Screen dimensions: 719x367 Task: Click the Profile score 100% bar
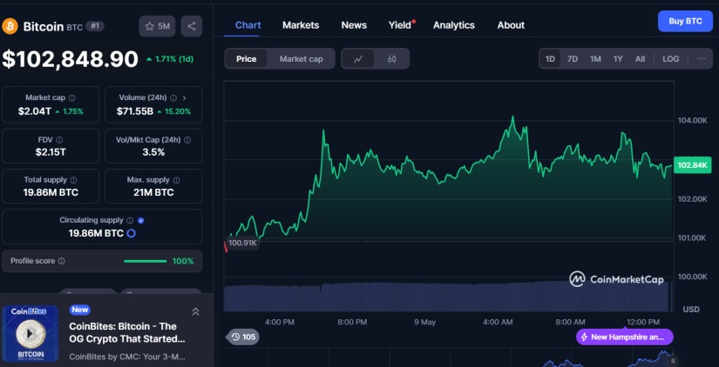146,261
